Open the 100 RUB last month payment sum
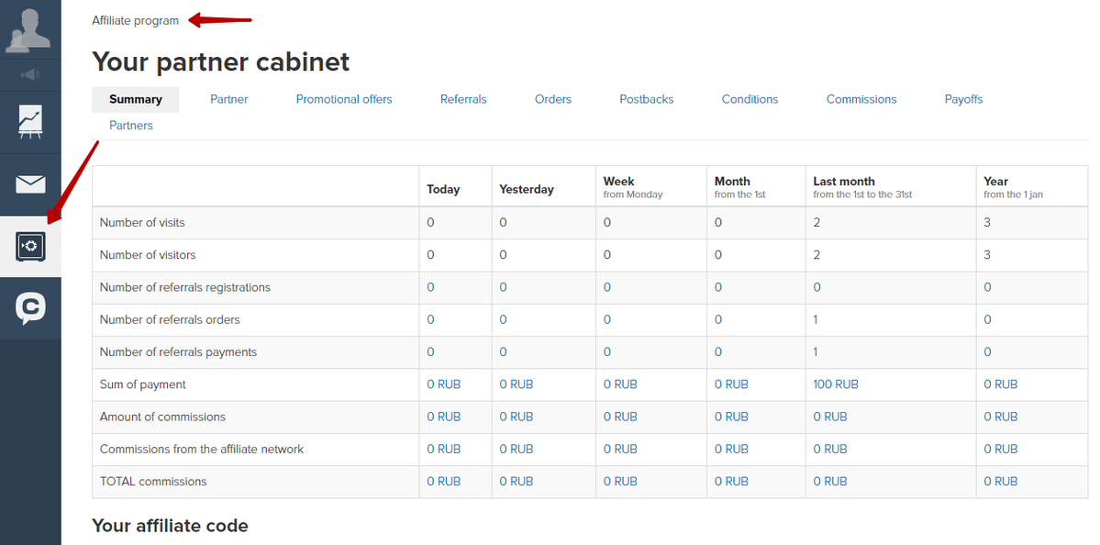The image size is (1100, 545). pos(836,384)
